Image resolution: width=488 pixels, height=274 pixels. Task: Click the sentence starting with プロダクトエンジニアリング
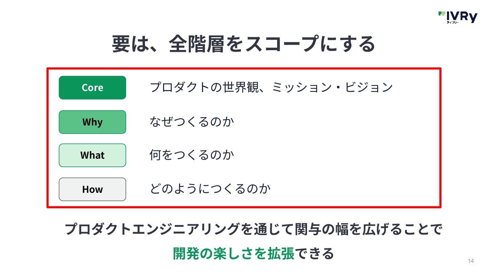click(x=253, y=229)
